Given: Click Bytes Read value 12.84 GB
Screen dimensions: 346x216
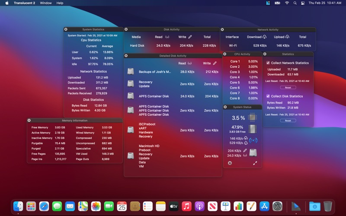Looking at the screenshot, I should tap(100, 105).
